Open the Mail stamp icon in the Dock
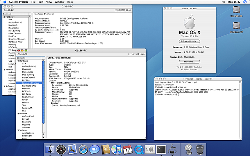 (72, 149)
